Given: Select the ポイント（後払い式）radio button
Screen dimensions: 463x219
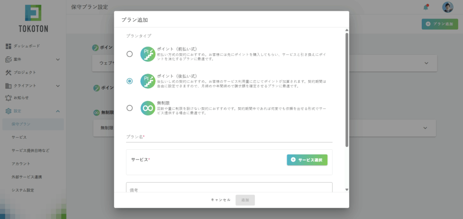Looking at the screenshot, I should tap(130, 81).
